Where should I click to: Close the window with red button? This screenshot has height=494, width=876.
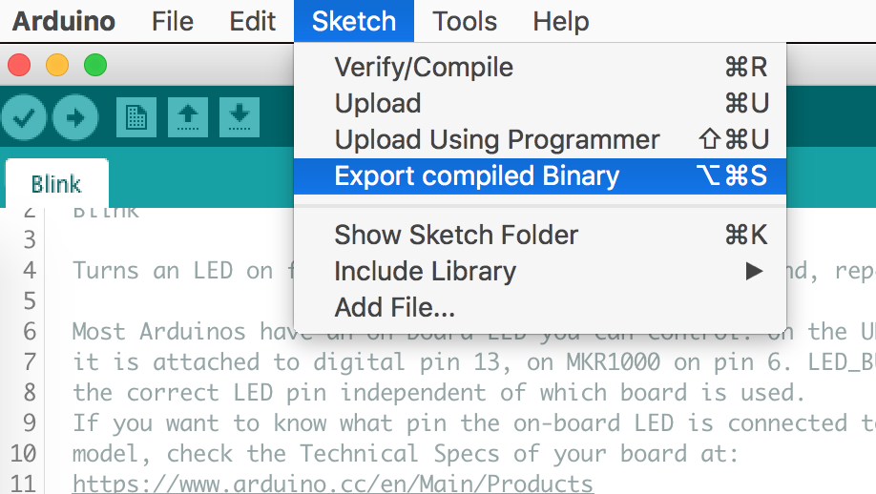pos(19,66)
